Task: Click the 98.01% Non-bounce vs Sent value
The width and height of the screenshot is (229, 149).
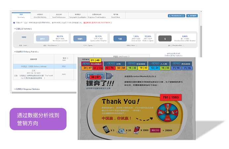Action: point(60,36)
